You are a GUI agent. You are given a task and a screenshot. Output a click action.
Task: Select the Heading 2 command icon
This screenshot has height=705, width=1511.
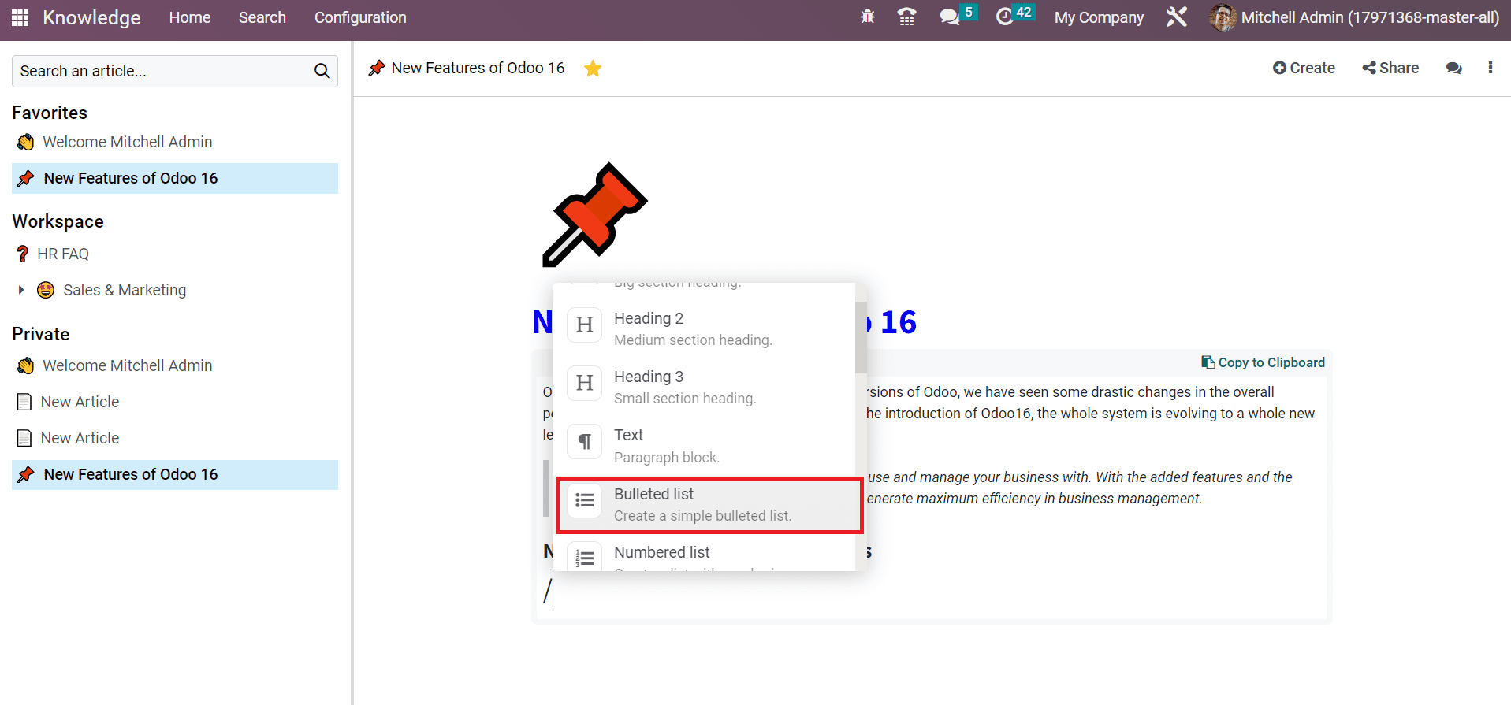click(585, 325)
